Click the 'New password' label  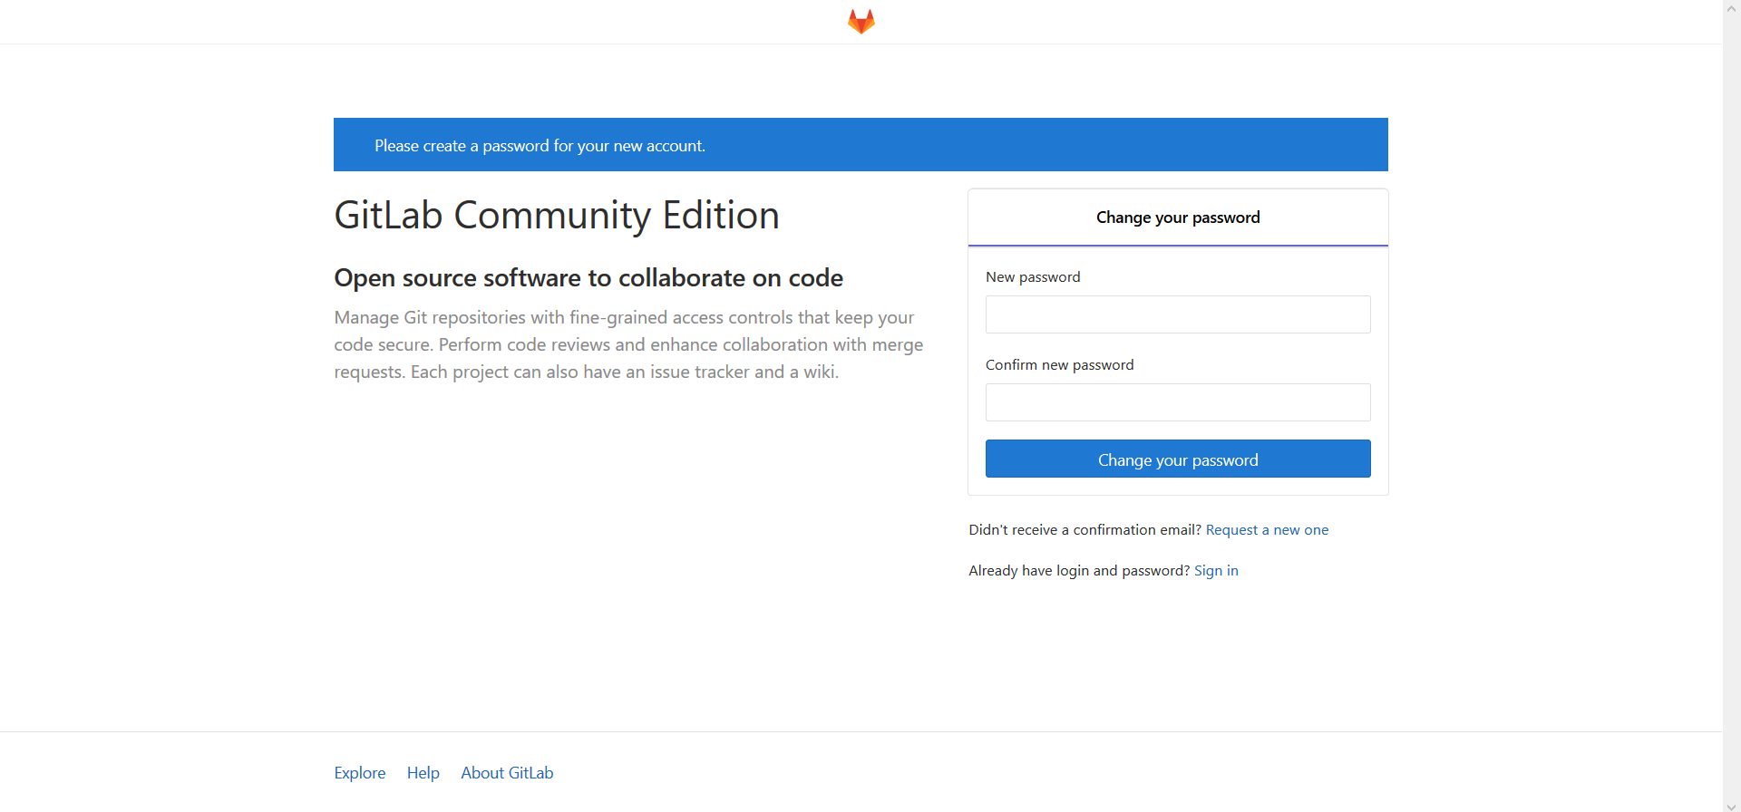pyautogui.click(x=1033, y=277)
